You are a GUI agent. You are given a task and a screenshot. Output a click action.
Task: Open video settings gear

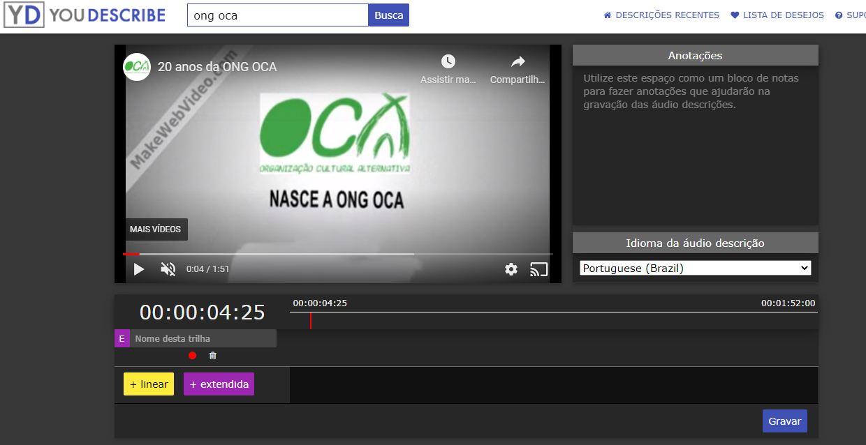click(x=511, y=269)
